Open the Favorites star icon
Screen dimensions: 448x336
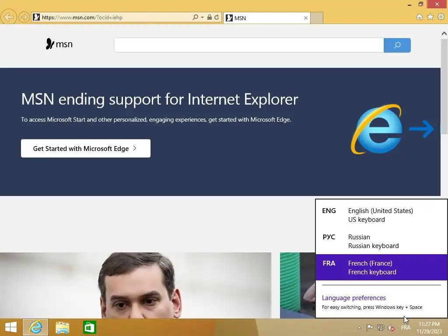(x=430, y=17)
